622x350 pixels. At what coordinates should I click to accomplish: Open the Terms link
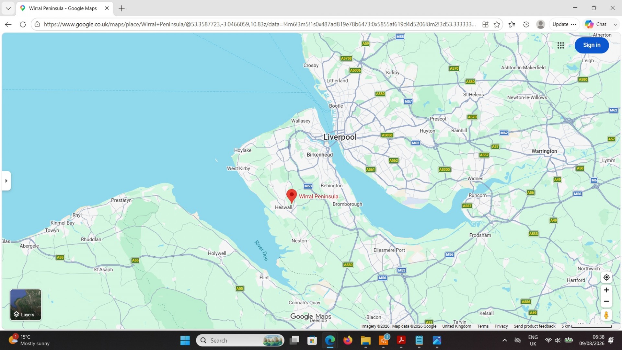[483, 326]
